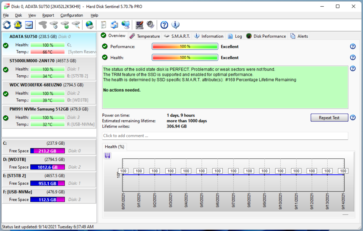Switch to the Overview tab
Viewport: 363px width, 231px height.
(x=113, y=36)
